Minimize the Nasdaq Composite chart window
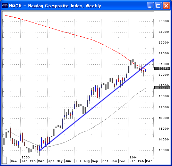 [x=150, y=6]
